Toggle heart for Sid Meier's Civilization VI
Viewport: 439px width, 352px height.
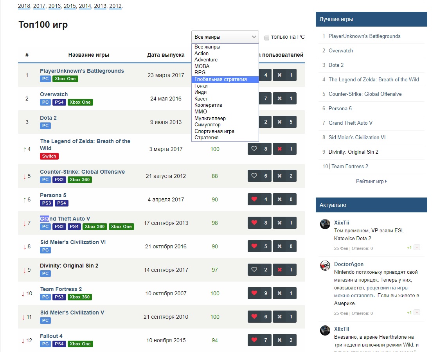click(x=254, y=246)
